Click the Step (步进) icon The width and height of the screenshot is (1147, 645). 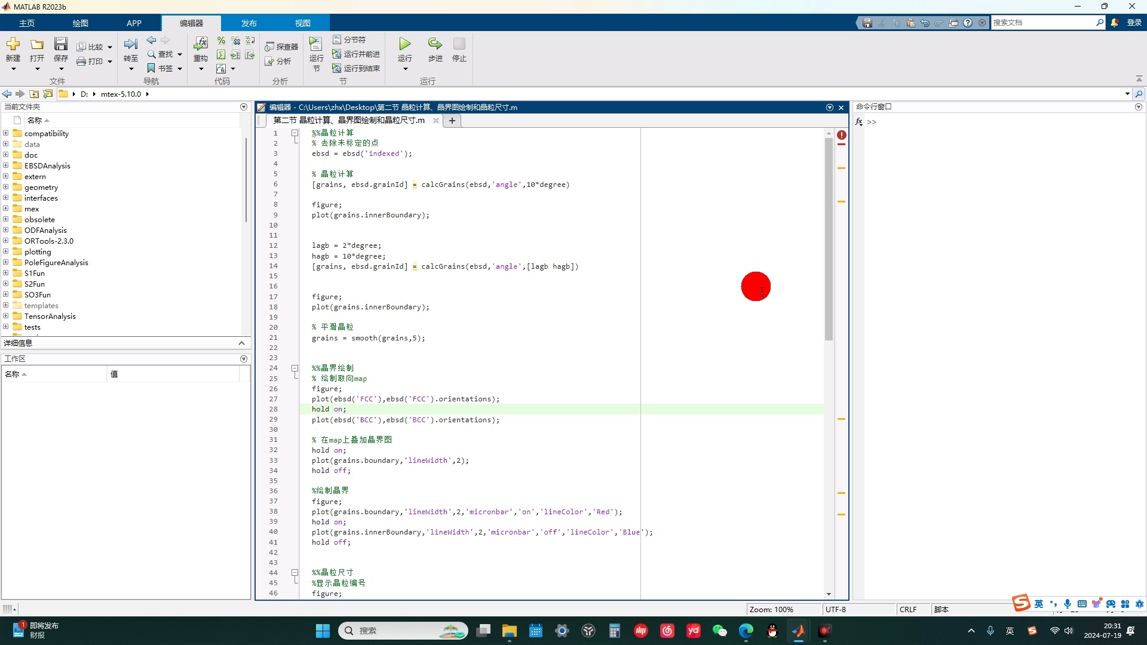(435, 44)
